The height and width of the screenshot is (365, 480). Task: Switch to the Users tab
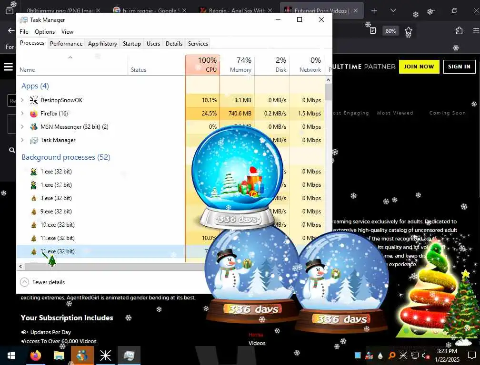(x=153, y=43)
